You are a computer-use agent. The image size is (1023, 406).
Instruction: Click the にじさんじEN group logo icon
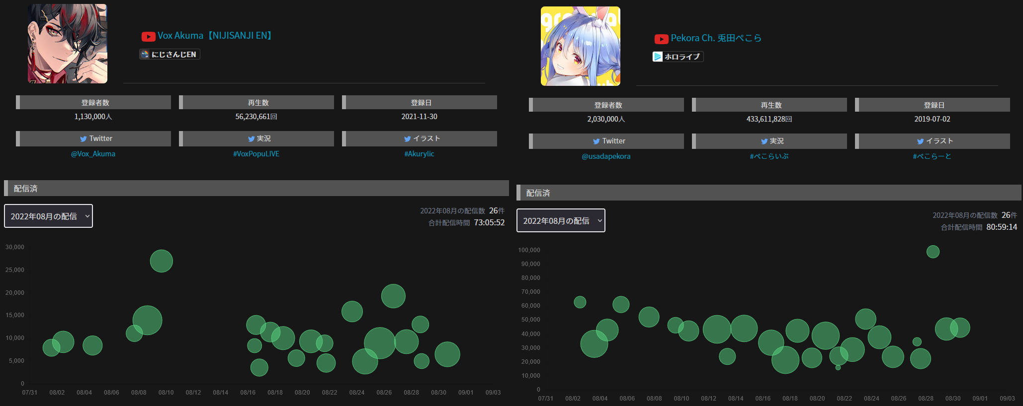pyautogui.click(x=145, y=54)
